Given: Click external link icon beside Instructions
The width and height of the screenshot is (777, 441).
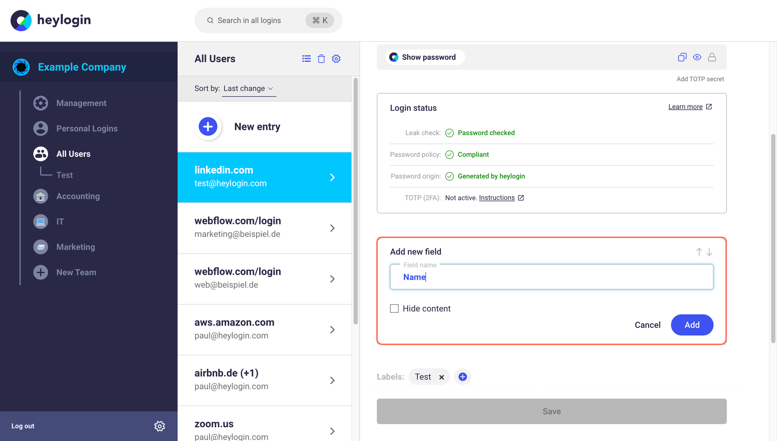Looking at the screenshot, I should point(521,198).
